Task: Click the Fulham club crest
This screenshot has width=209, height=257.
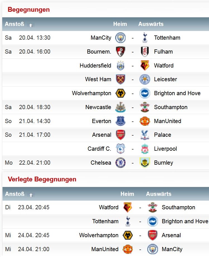Action: click(x=145, y=52)
